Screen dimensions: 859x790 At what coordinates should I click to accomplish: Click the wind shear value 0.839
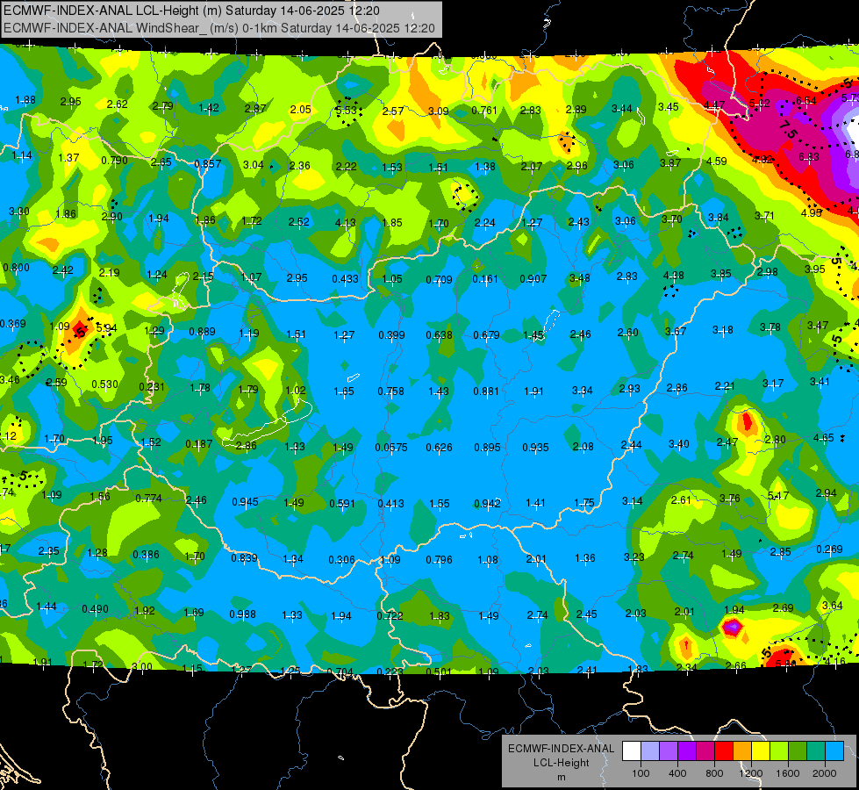[244, 558]
